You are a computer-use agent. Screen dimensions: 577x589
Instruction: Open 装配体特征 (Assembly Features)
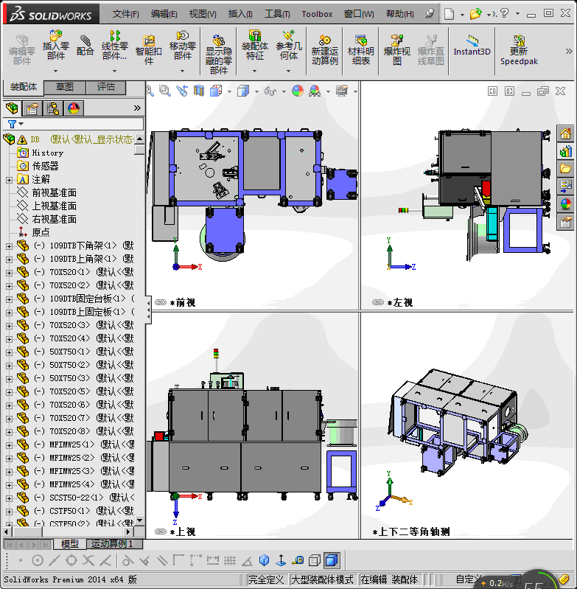[x=254, y=46]
